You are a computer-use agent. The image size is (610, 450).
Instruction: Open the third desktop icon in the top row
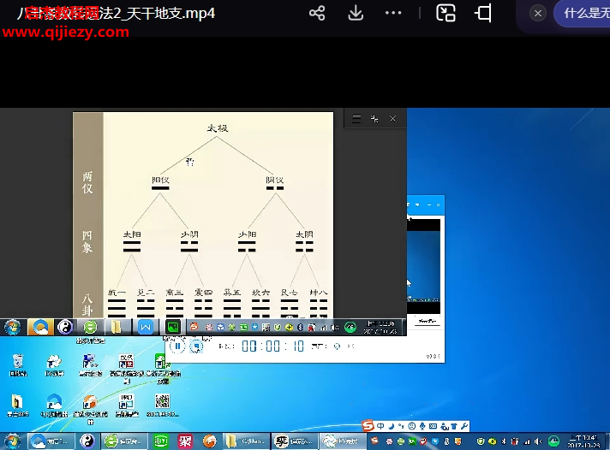pyautogui.click(x=90, y=365)
